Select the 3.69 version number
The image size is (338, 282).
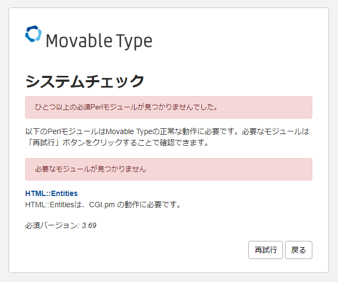click(x=89, y=225)
